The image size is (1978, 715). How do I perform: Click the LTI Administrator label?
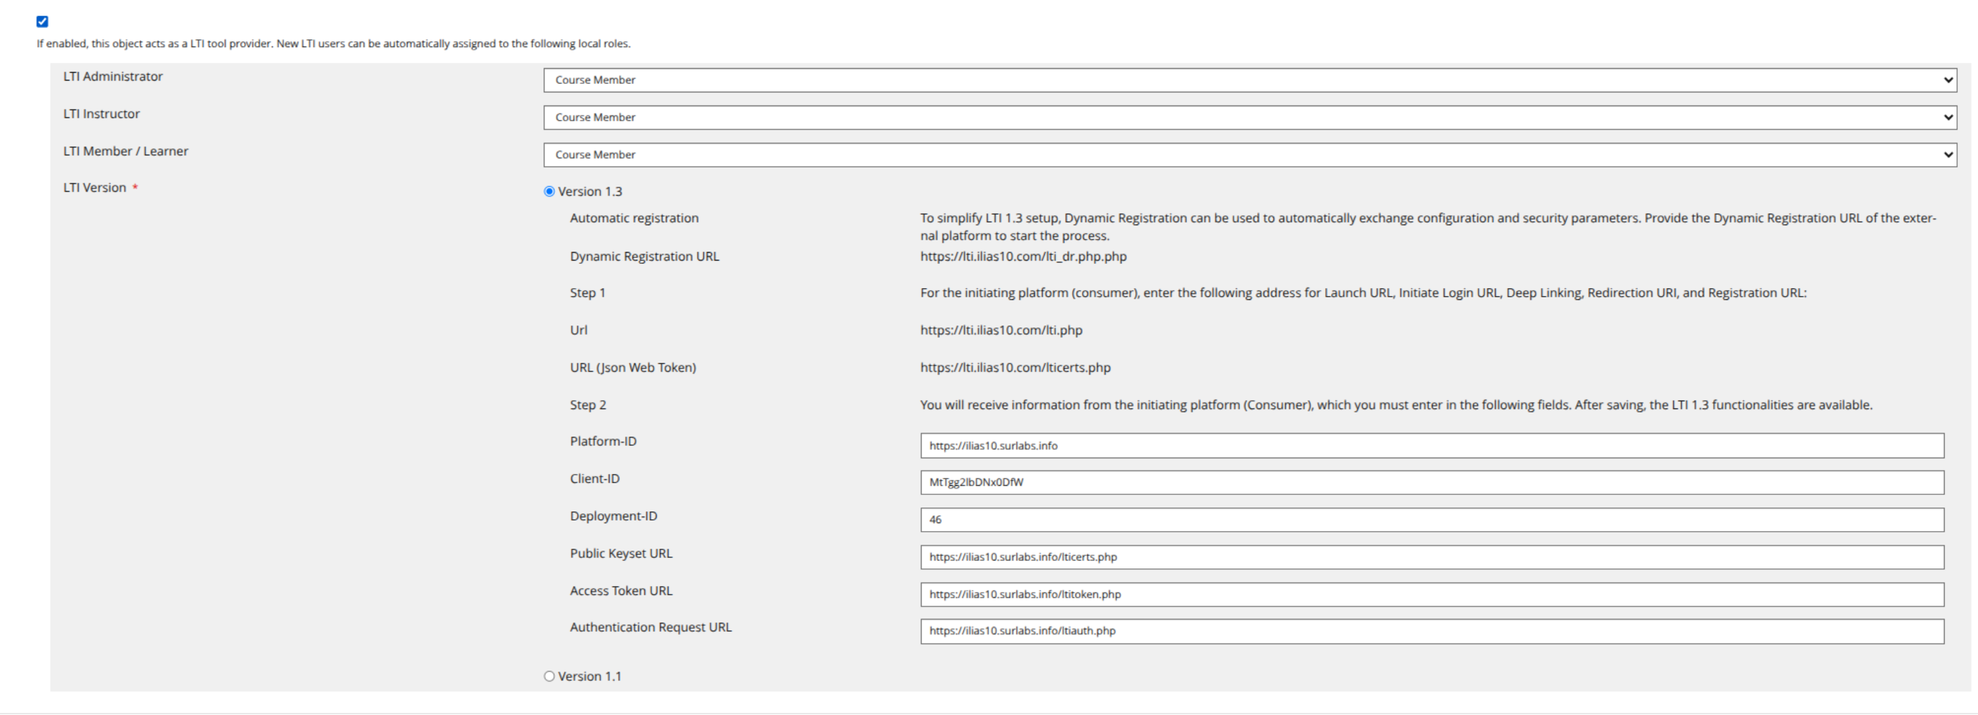(x=113, y=76)
